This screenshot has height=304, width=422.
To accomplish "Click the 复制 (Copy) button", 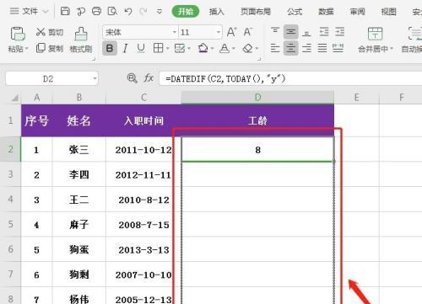I will (50, 48).
